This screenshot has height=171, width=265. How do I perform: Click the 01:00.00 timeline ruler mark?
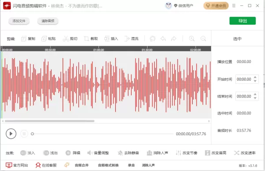click(x=98, y=50)
